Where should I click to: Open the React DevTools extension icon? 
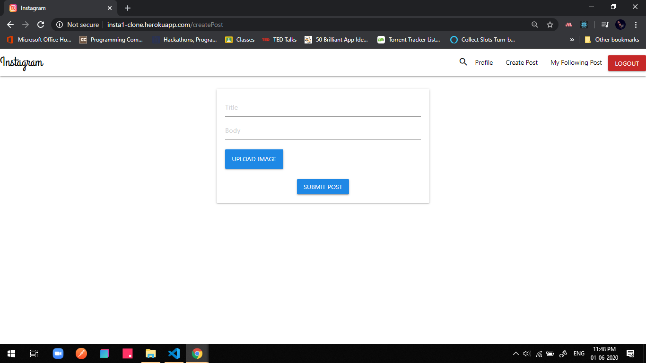pyautogui.click(x=584, y=25)
